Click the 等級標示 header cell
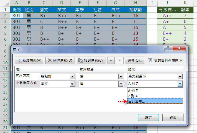Image resolution: width=197 pixels, height=133 pixels. pyautogui.click(x=167, y=10)
